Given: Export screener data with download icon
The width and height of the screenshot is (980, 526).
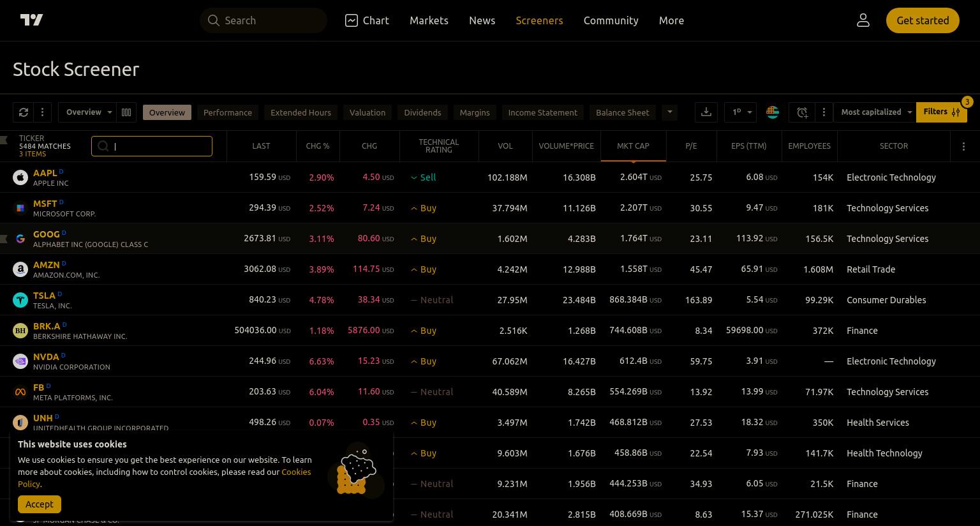Looking at the screenshot, I should tap(706, 112).
